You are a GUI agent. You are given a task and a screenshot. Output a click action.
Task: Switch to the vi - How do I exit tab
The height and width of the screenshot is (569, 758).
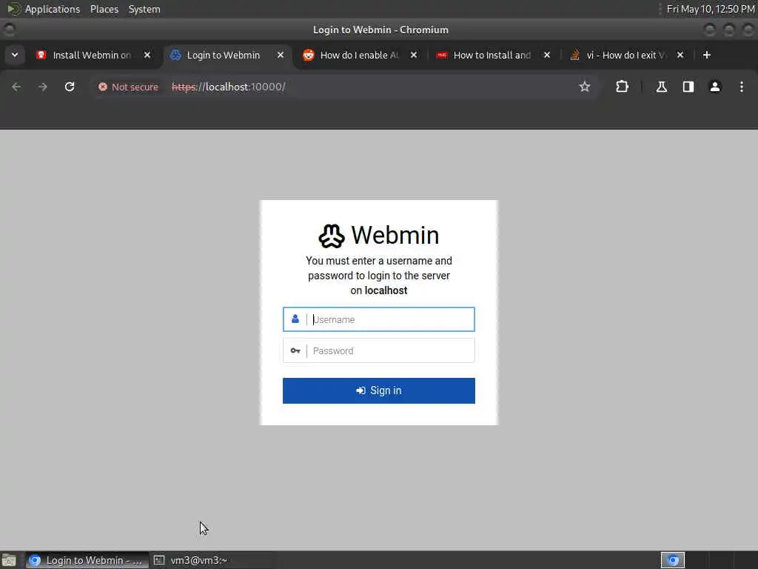[627, 55]
